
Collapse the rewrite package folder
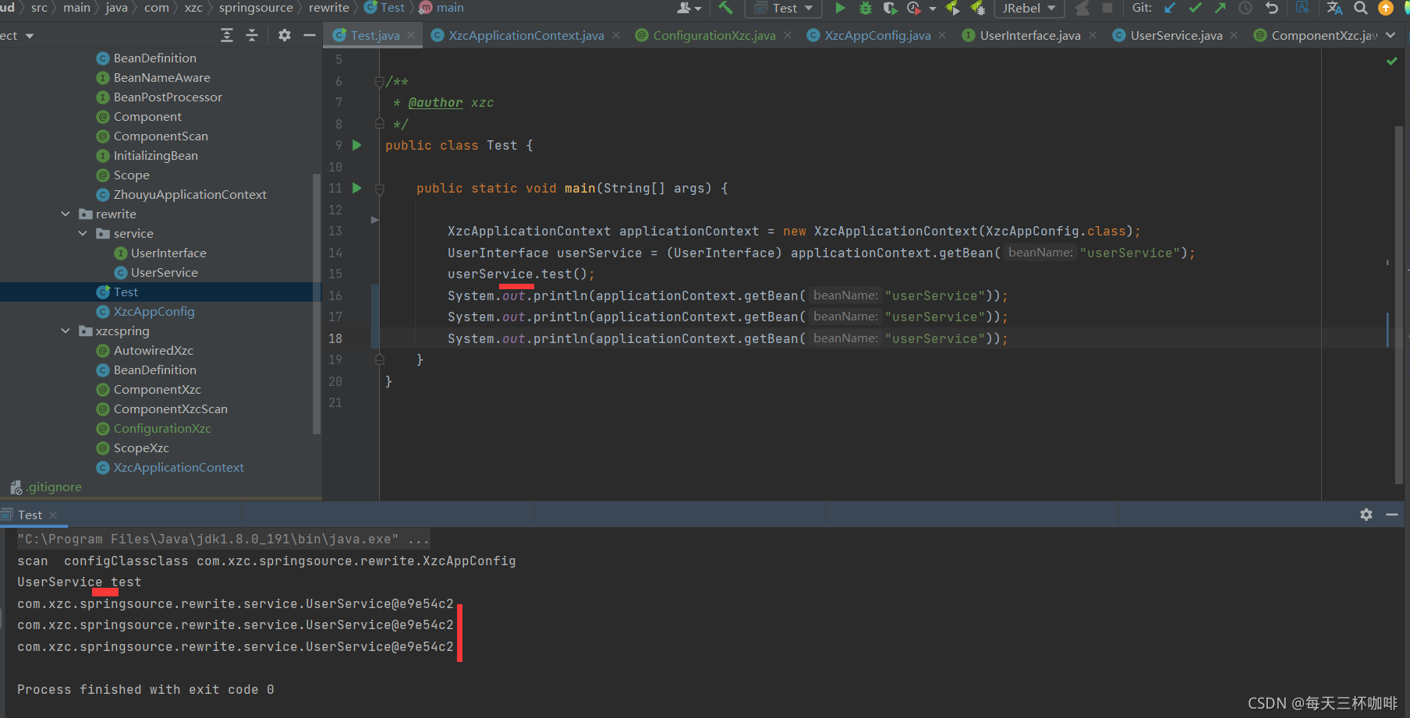pyautogui.click(x=66, y=214)
